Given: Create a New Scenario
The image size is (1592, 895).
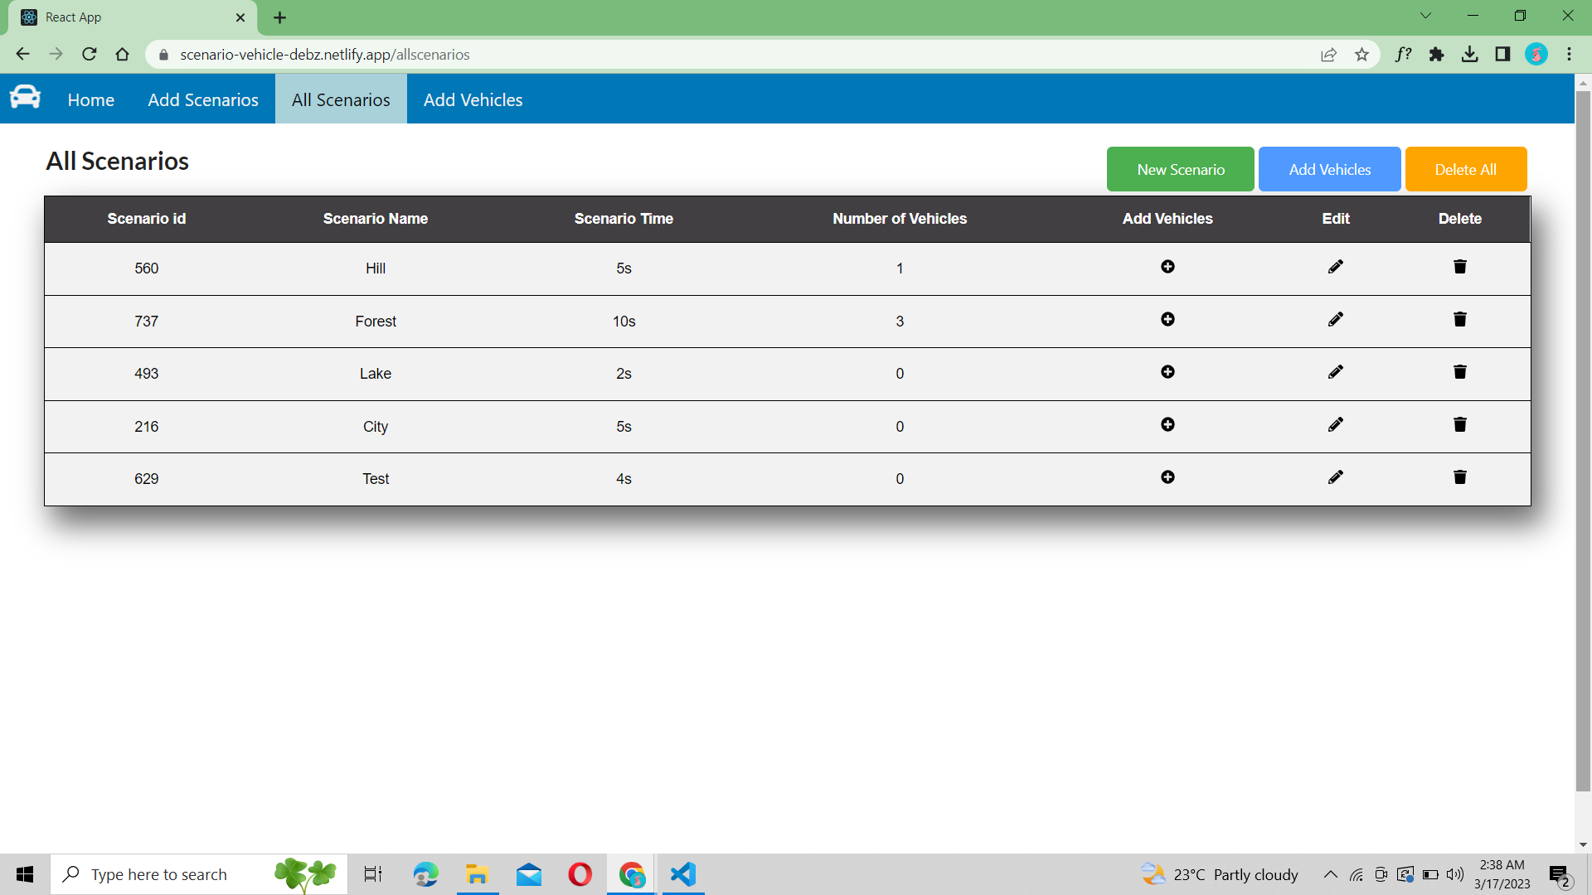Looking at the screenshot, I should (1180, 169).
